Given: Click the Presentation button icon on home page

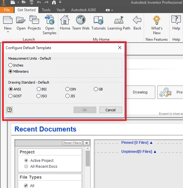Looking at the screenshot, I should point(165,92).
